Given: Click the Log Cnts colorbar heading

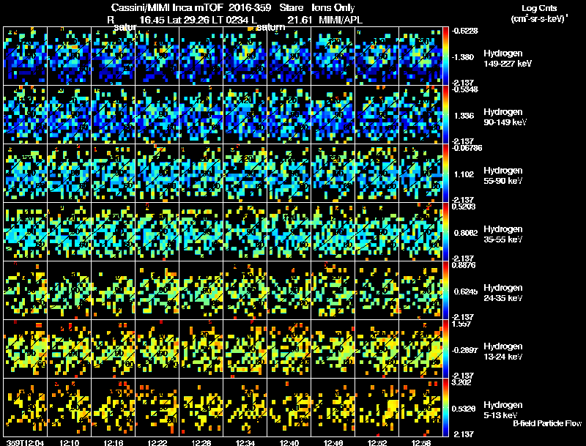Looking at the screenshot, I should click(x=539, y=8).
